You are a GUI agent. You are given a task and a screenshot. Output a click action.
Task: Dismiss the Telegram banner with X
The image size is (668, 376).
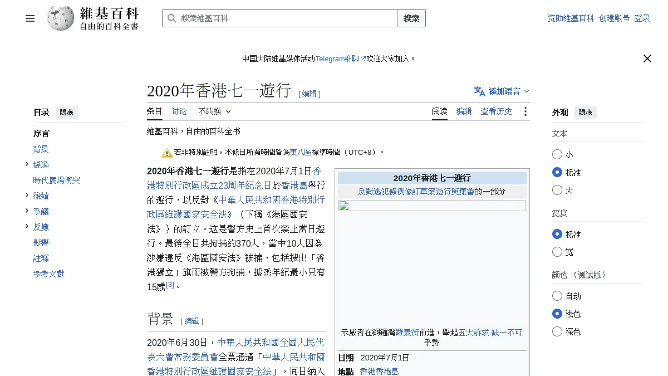click(x=647, y=58)
